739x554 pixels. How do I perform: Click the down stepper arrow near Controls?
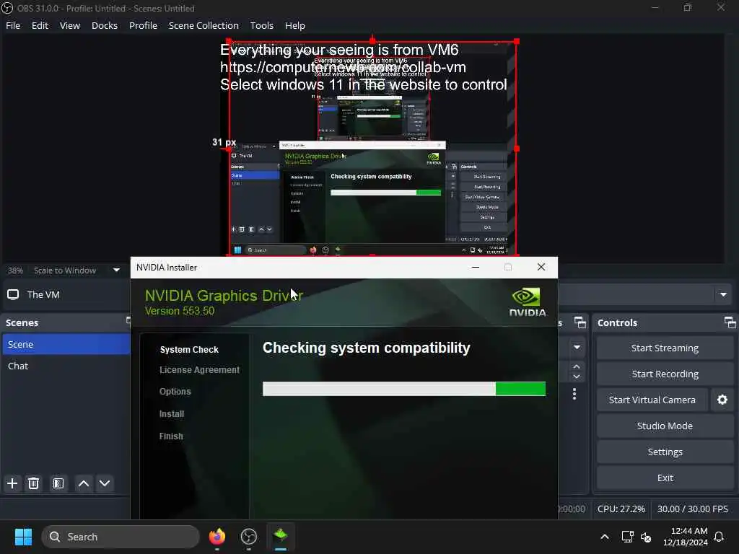577,377
